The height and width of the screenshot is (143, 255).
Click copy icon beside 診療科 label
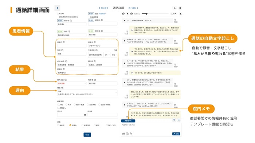(x=64, y=69)
